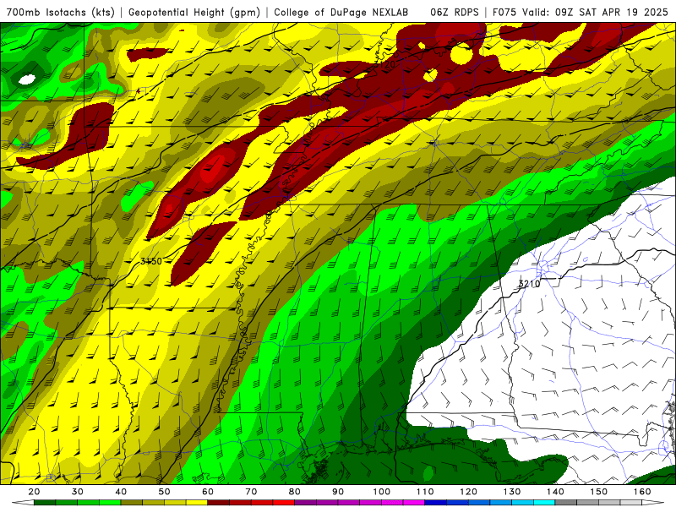Screen dimensions: 676x507
Task: Click the colorbar value 70
Action: [x=251, y=492]
